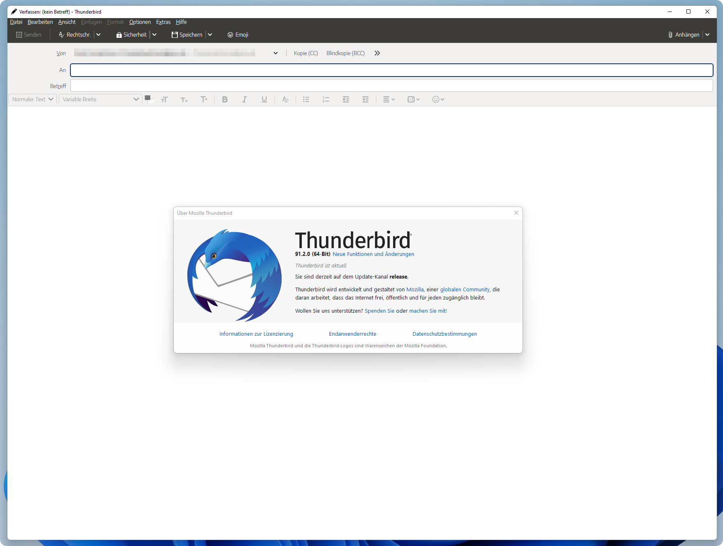Viewport: 723px width, 546px height.
Task: Show more address fields with double chevron
Action: [x=377, y=53]
